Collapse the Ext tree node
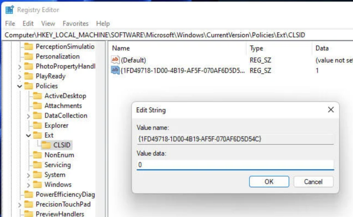The width and height of the screenshot is (353, 217). 28,135
